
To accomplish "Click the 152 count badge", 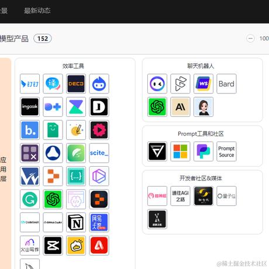I will tap(43, 39).
